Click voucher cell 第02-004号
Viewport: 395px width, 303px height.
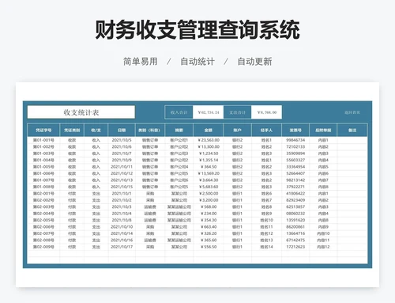43,214
